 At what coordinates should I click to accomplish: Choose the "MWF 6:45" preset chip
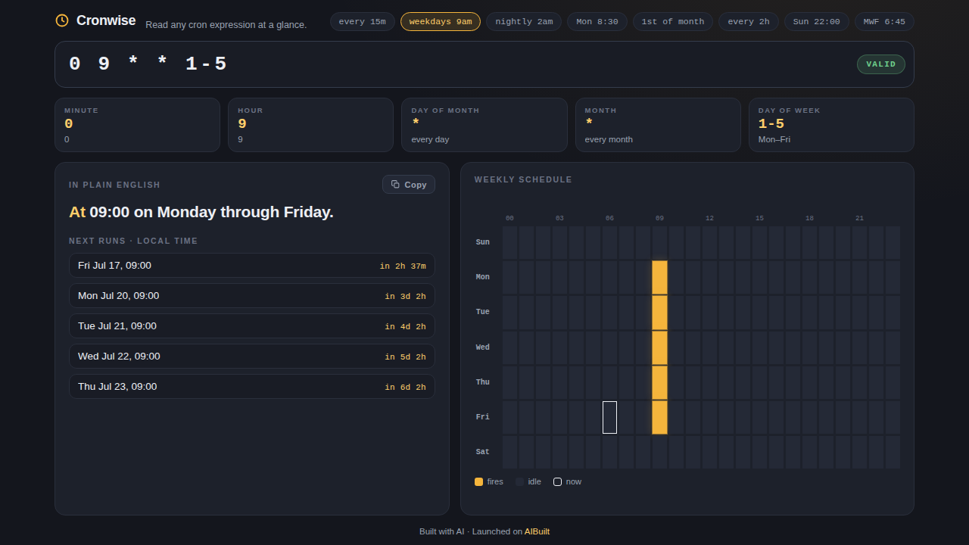(884, 21)
